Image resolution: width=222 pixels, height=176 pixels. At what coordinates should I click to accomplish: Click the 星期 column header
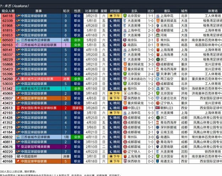pos(104,11)
